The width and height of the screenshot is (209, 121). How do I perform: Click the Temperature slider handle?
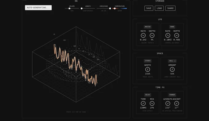pyautogui.click(x=115, y=9)
